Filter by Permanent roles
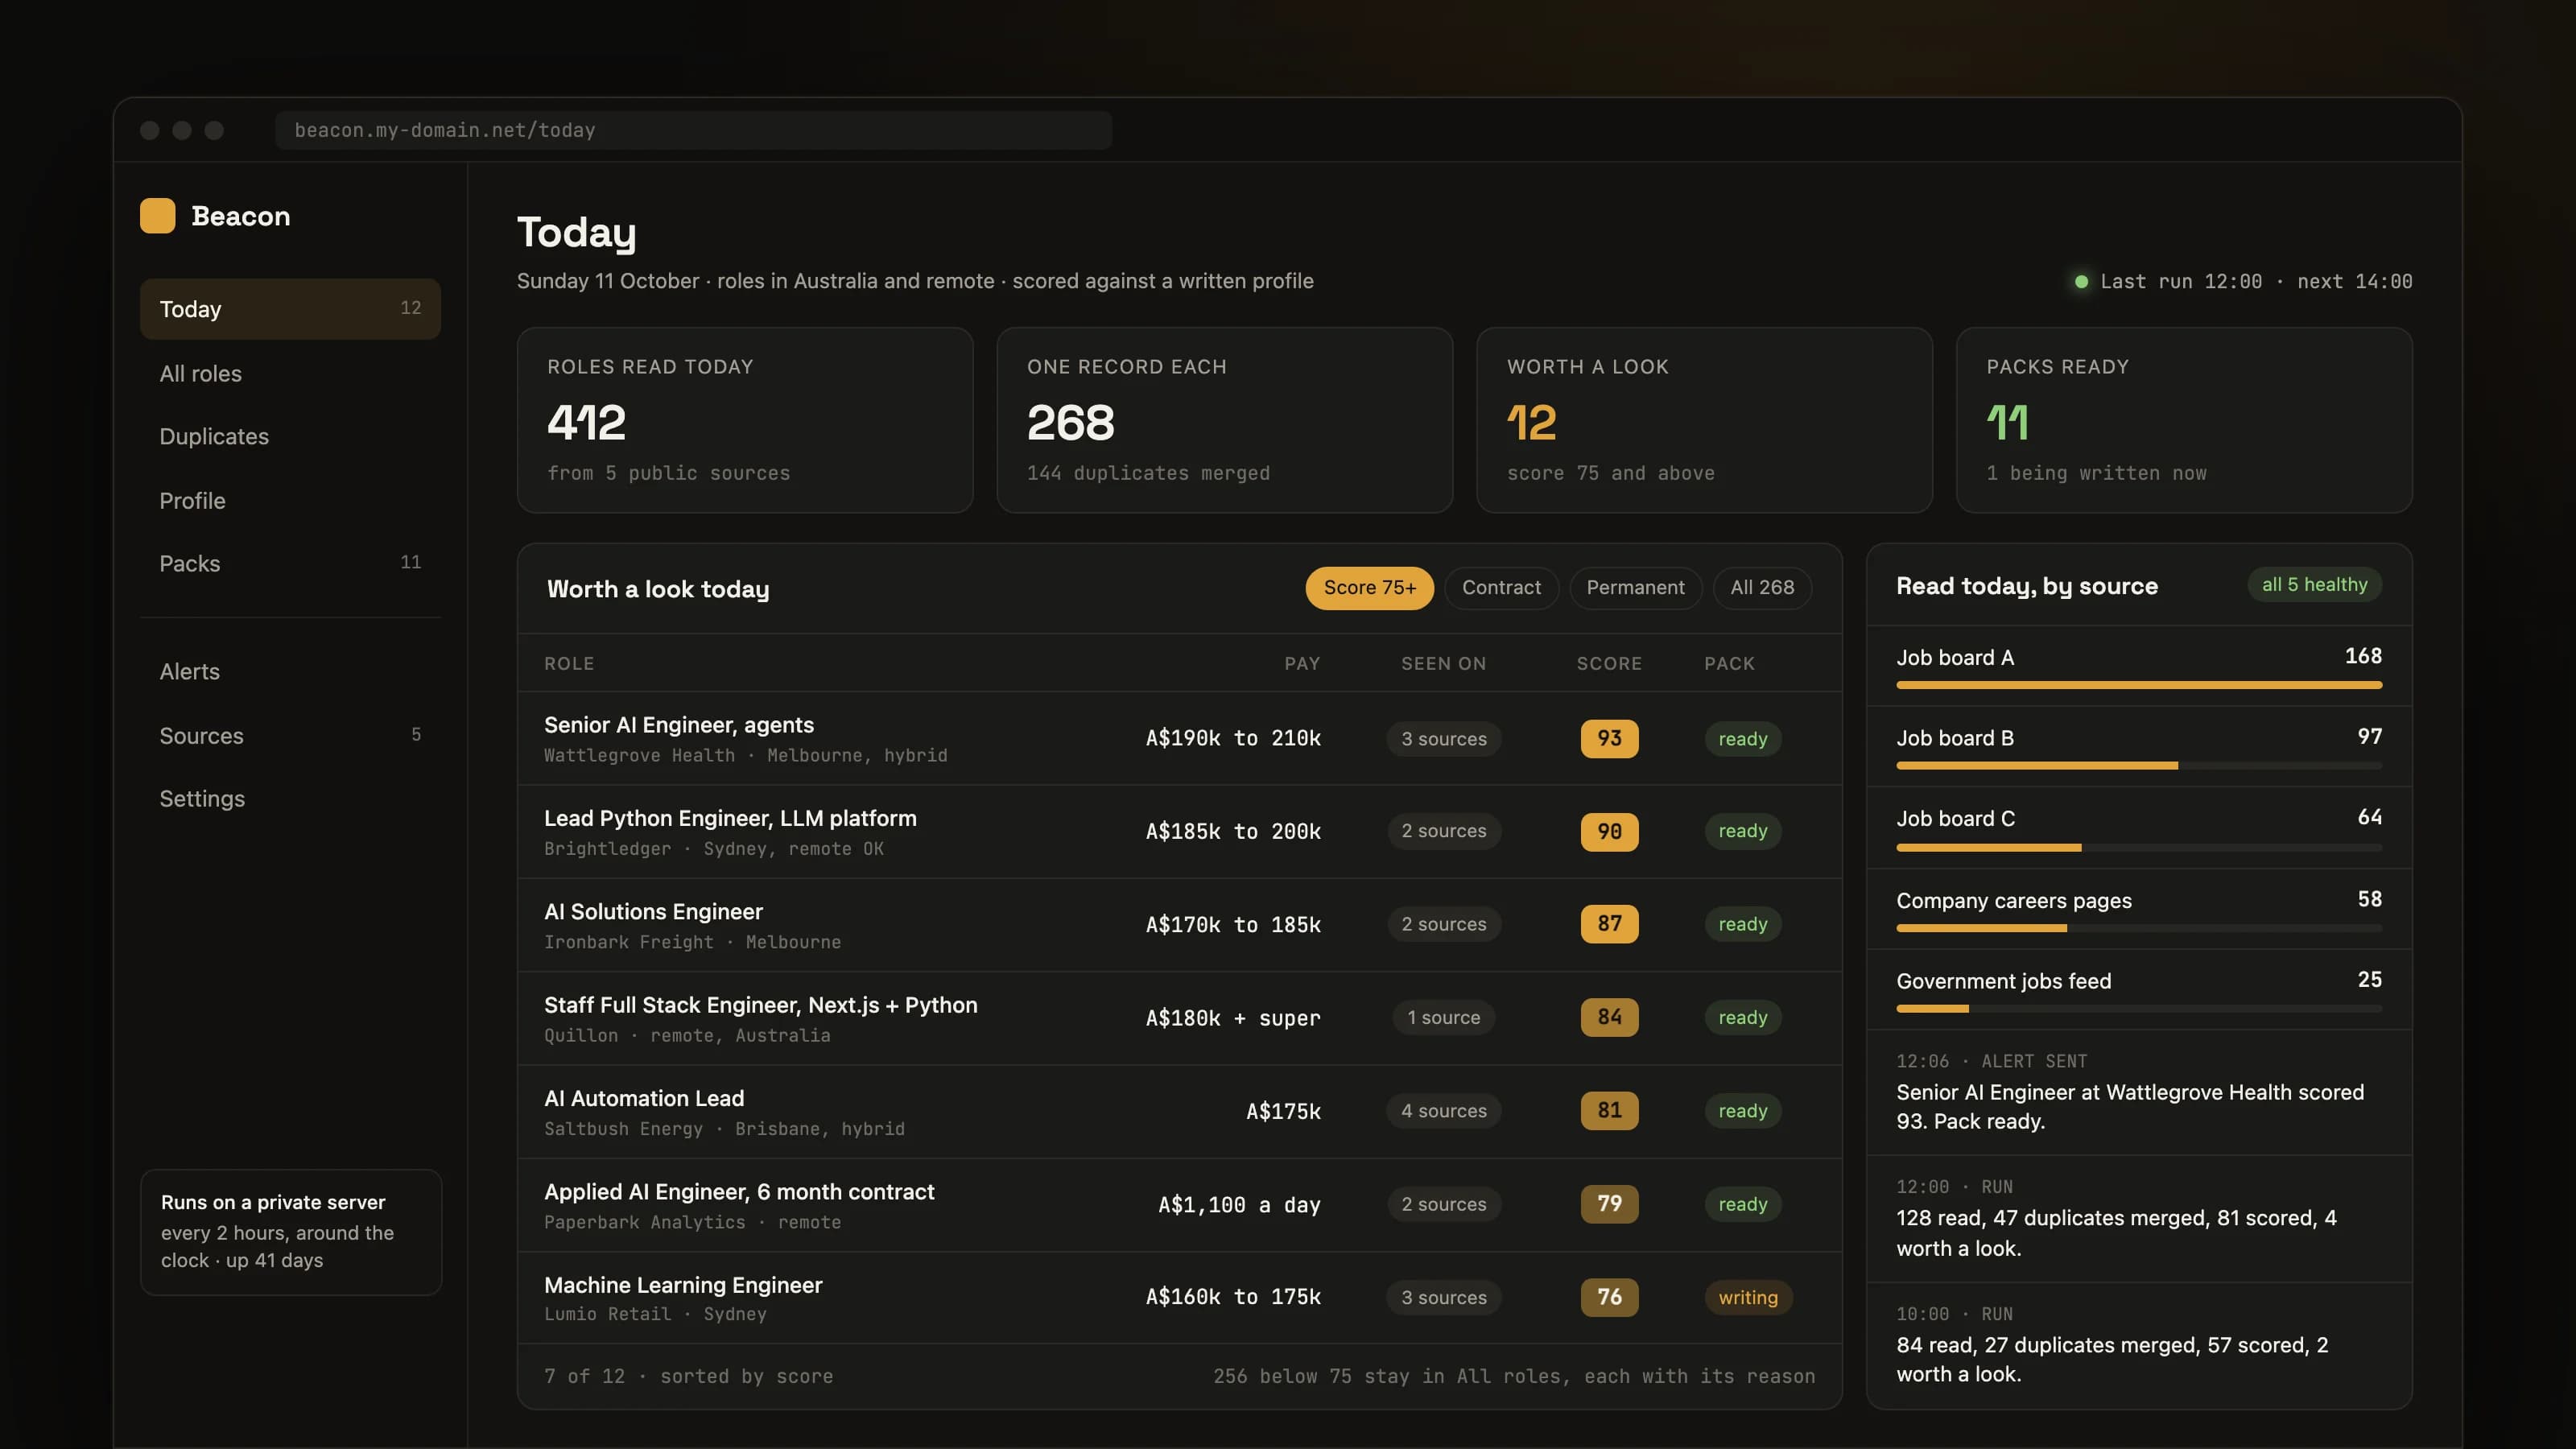 point(1635,588)
